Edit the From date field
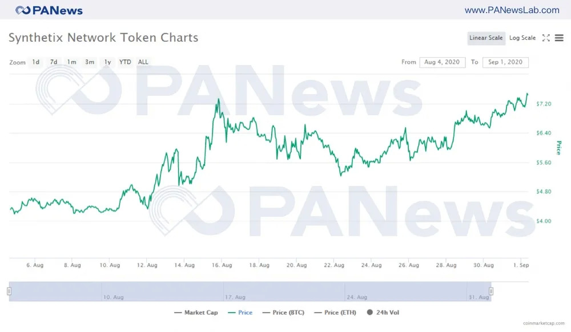The width and height of the screenshot is (571, 332). 443,62
